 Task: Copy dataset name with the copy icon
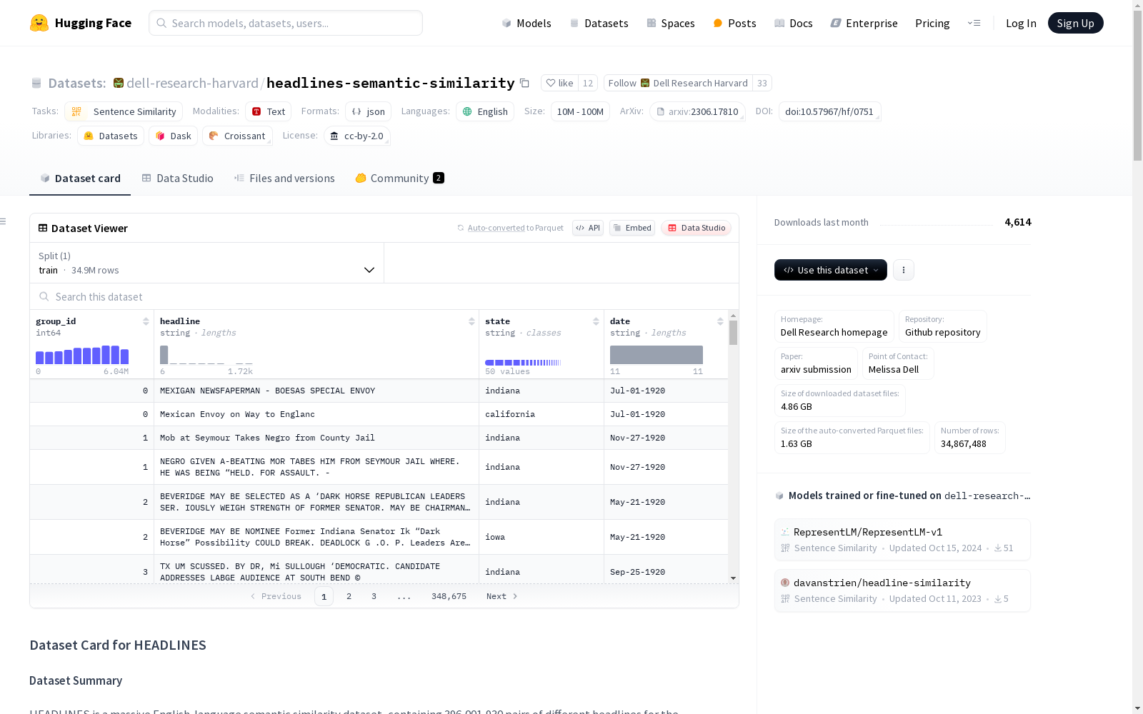click(524, 83)
